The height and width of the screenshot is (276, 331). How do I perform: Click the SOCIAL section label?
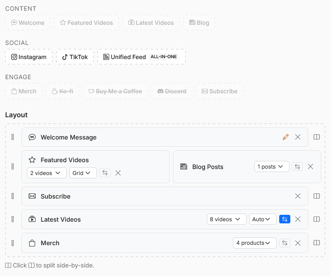point(17,43)
